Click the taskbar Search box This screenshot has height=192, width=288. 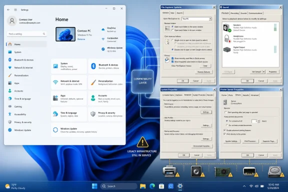[x=119, y=186]
